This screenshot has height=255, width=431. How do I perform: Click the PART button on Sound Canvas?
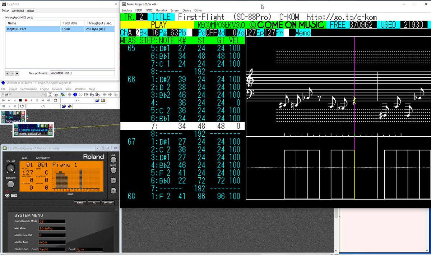[x=80, y=202]
